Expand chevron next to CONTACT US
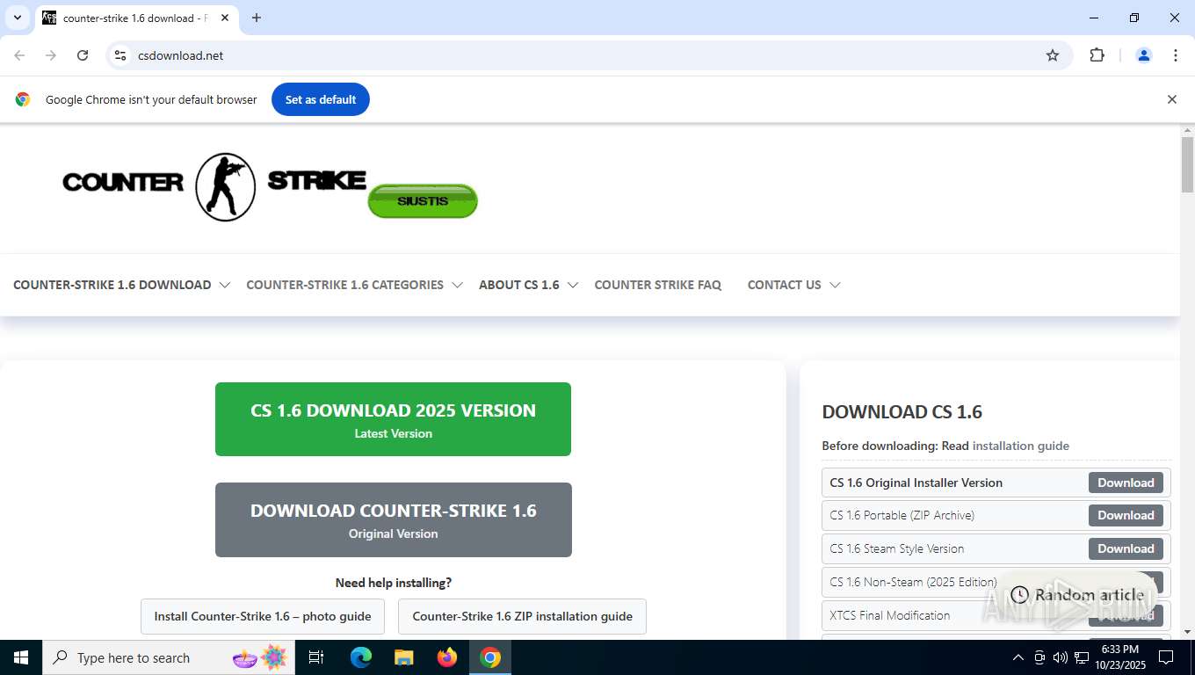Image resolution: width=1195 pixels, height=675 pixels. [x=835, y=285]
